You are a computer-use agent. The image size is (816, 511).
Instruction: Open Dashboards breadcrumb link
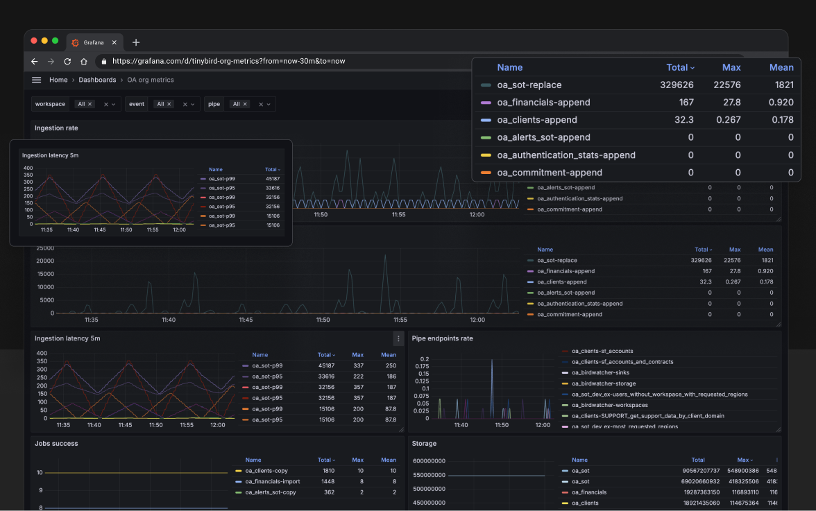(97, 80)
